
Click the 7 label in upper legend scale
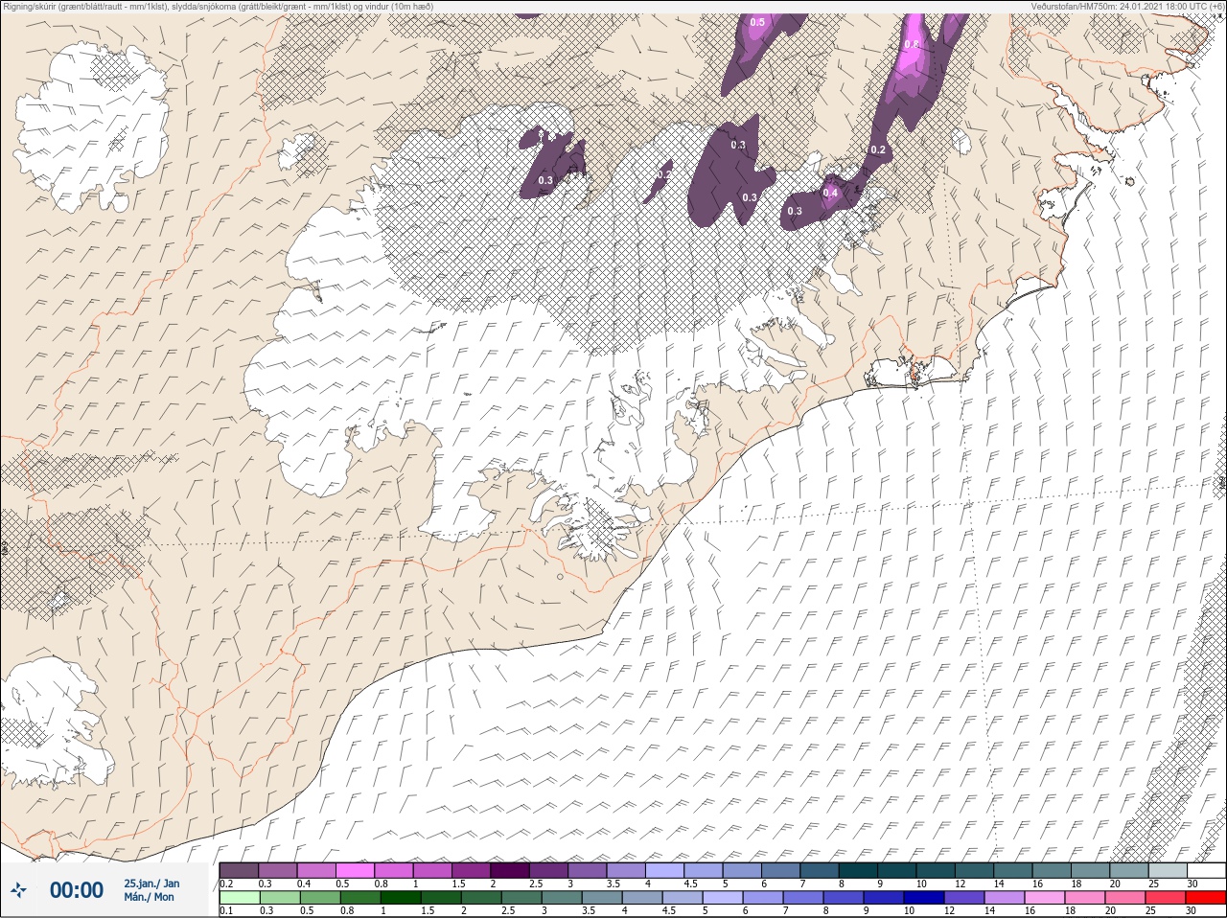pyautogui.click(x=803, y=884)
